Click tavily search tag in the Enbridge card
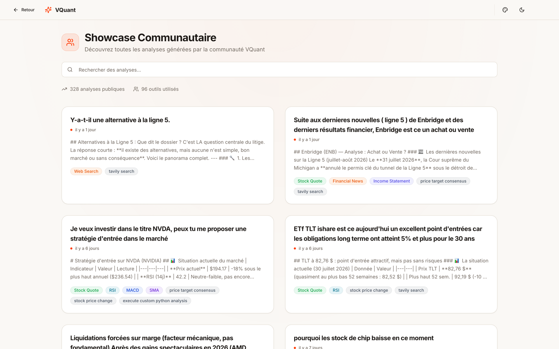This screenshot has width=559, height=349. tap(310, 192)
